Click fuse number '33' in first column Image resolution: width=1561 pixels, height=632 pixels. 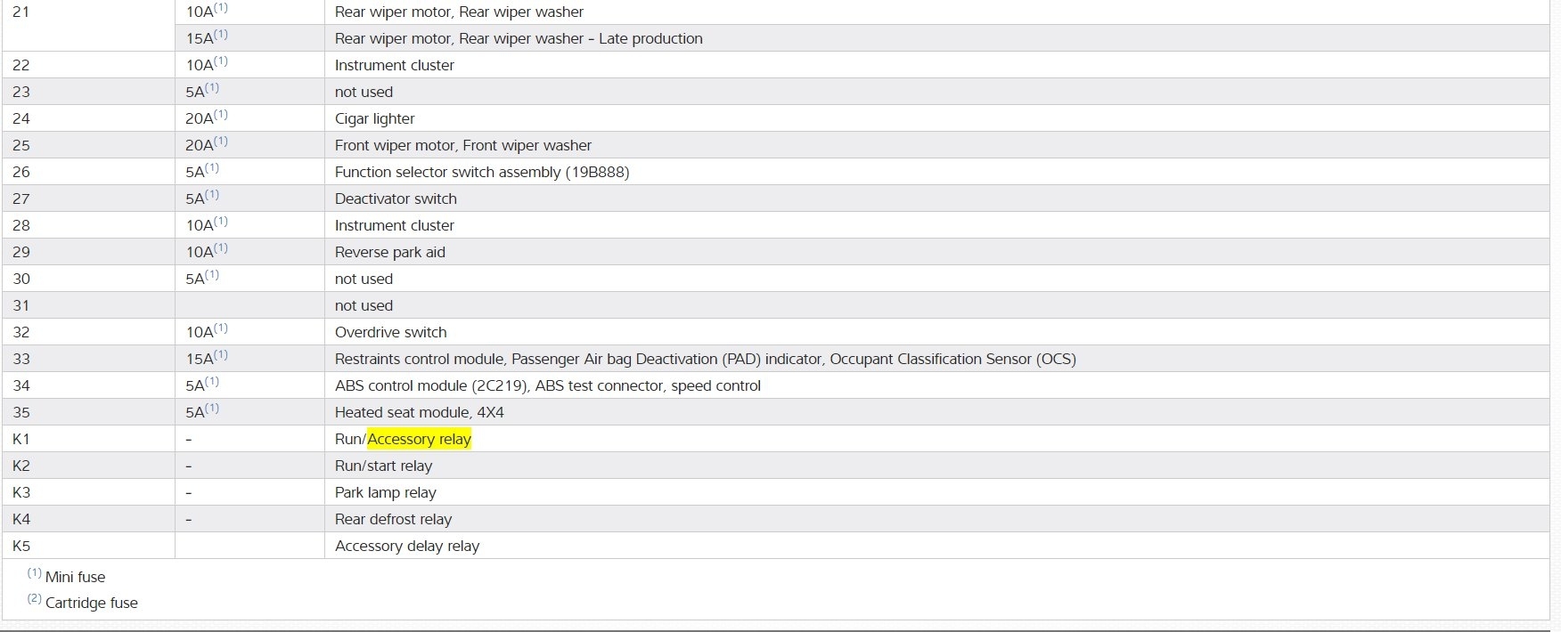tap(21, 359)
